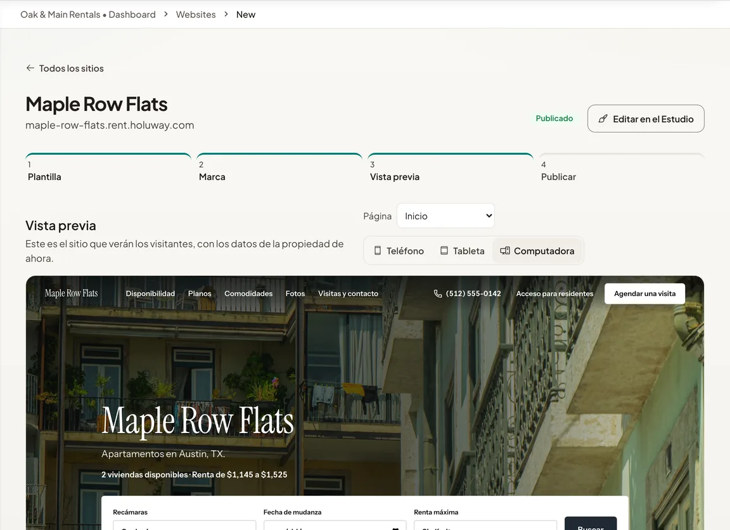Open Comodidades in the preview navigation
Screen dimensions: 730x530
point(248,294)
